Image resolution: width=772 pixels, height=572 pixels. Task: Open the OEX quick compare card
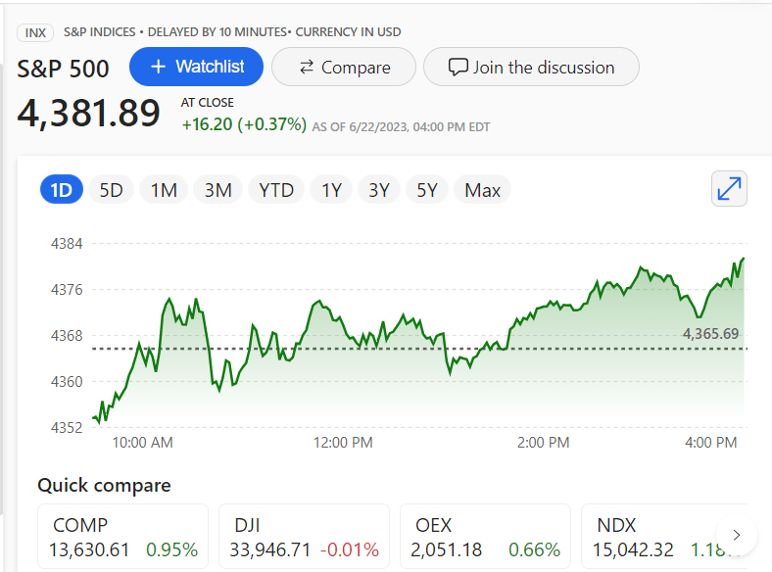[486, 537]
